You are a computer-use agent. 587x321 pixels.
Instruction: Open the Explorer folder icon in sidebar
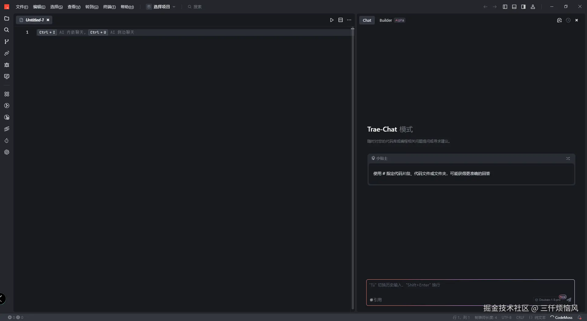tap(6, 18)
